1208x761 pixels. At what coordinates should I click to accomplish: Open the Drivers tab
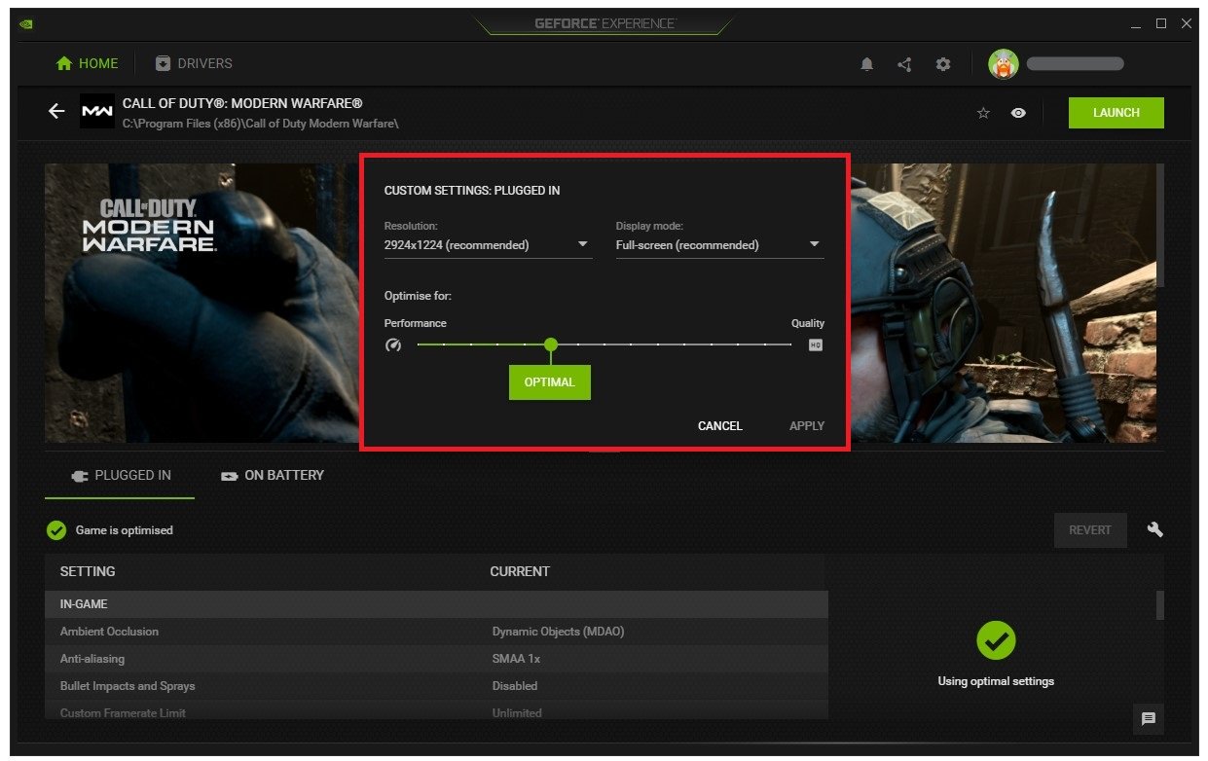[194, 64]
